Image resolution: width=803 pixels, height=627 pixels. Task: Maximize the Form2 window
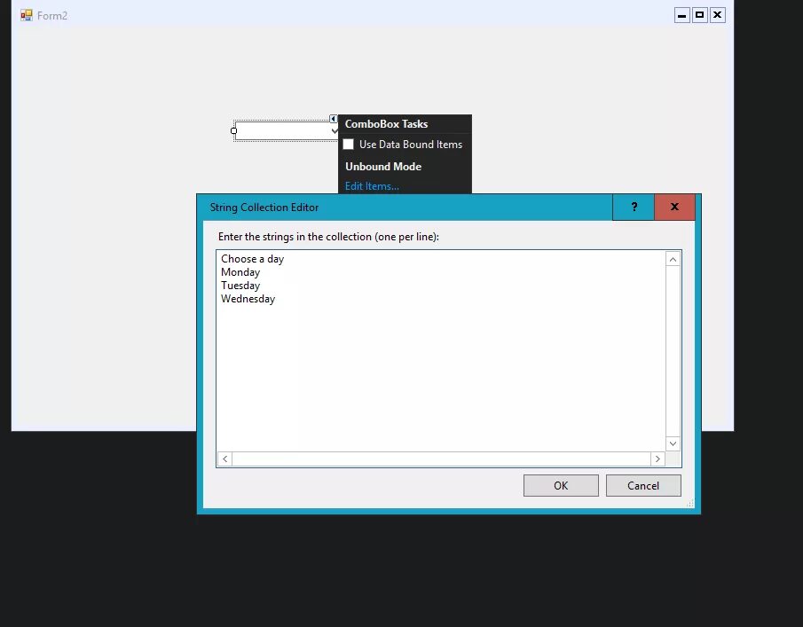coord(699,15)
